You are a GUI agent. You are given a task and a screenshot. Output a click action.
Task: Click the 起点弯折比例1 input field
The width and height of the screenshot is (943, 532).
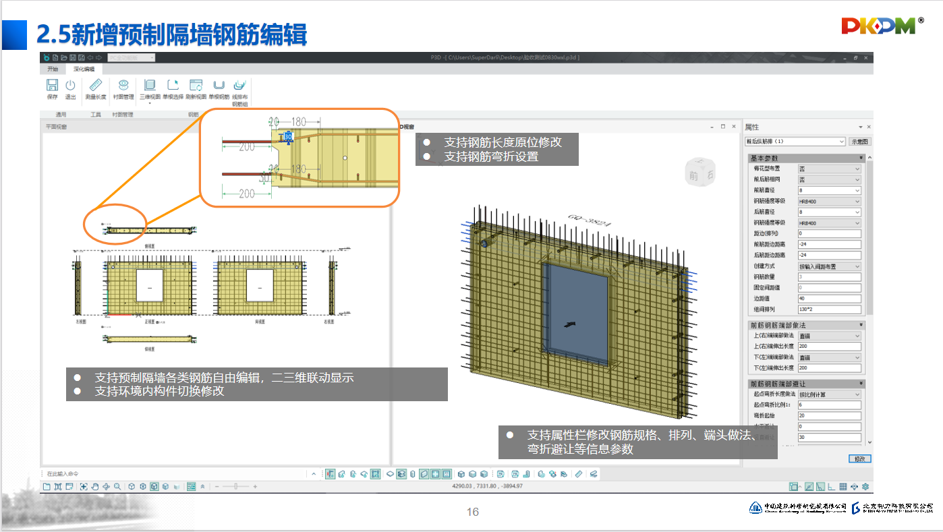(829, 405)
